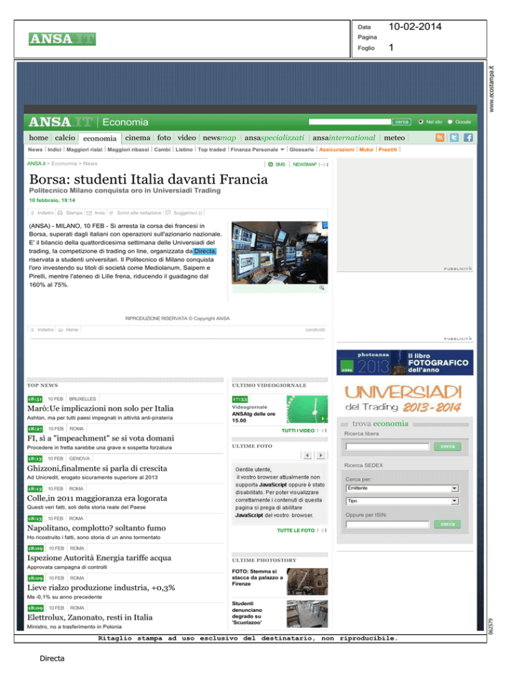Viewport: 524px width, 678px height.
Task: Show next photo in Ultime Foto
Action: (x=321, y=455)
